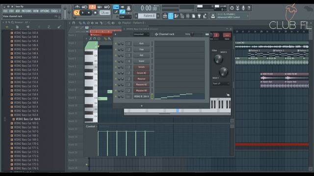Open the Fast LP filter type dropdown
This screenshot has height=176, width=314.
coord(221,84)
